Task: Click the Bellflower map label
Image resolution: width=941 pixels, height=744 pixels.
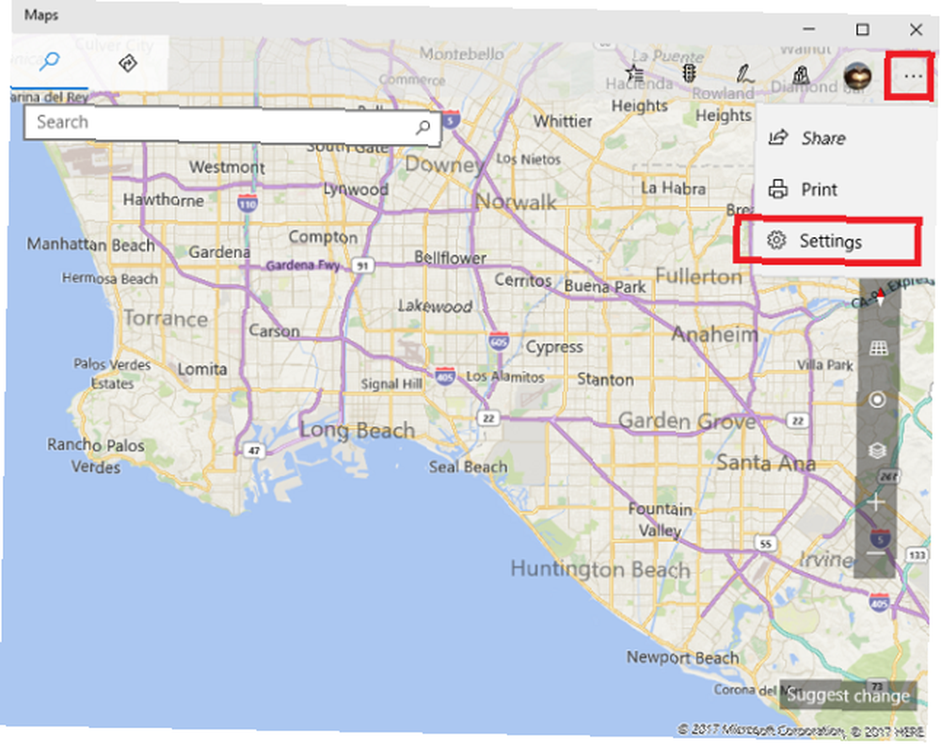Action: pyautogui.click(x=450, y=258)
